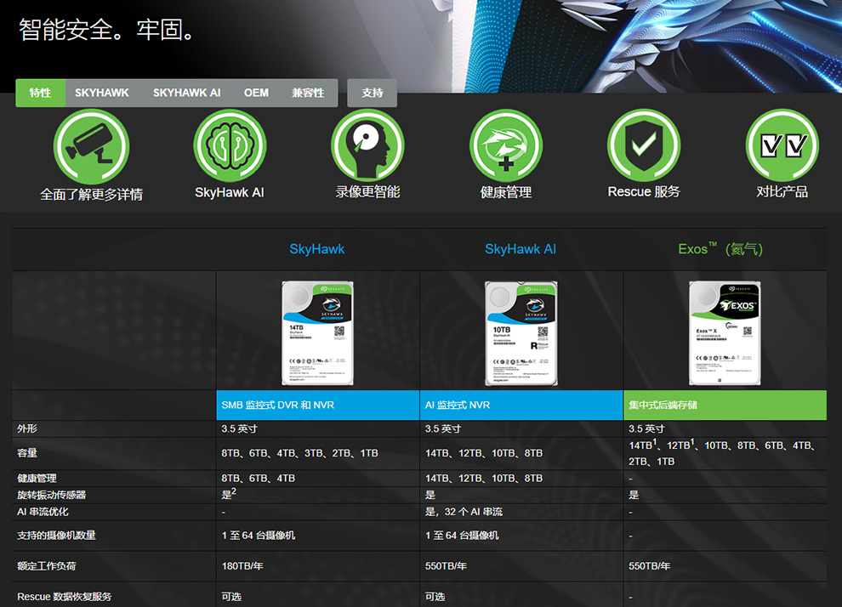Select the 支持的摄像机数量 row label
Screen dimensions: 842x607
(x=56, y=535)
